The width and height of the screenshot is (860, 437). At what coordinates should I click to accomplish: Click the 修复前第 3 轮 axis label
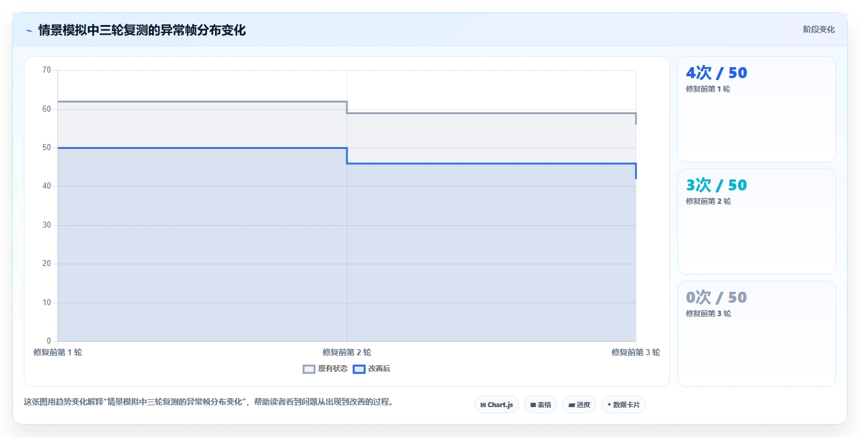(636, 352)
